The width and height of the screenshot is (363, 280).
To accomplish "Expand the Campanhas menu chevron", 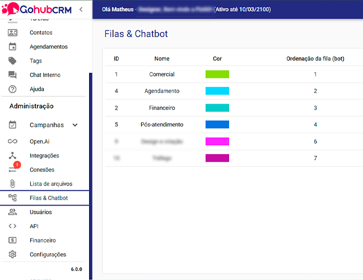I will coord(75,125).
